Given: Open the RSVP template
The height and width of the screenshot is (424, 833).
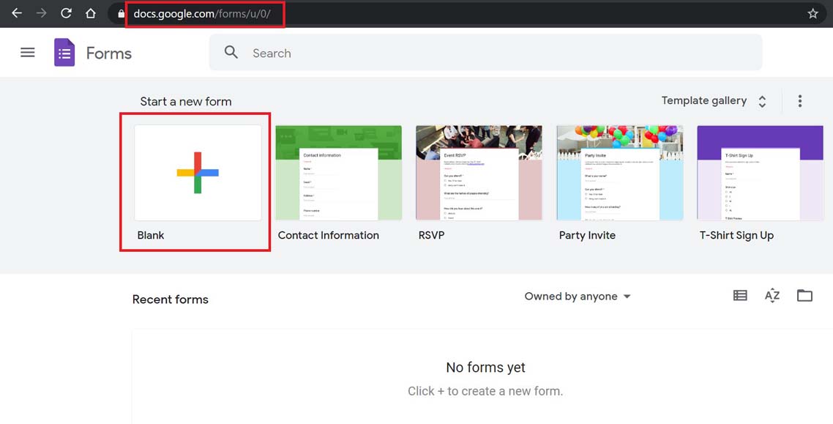Looking at the screenshot, I should 479,173.
